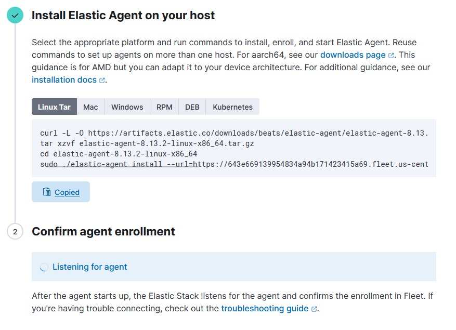Click external link icon beside troubleshooting guide

(x=314, y=309)
